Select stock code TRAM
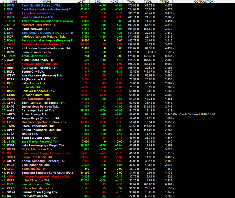235x198 pixels. pyautogui.click(x=11, y=56)
